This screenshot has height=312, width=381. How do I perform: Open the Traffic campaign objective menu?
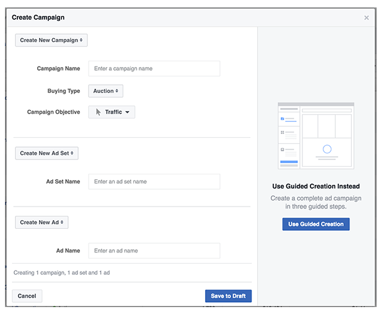coord(112,112)
